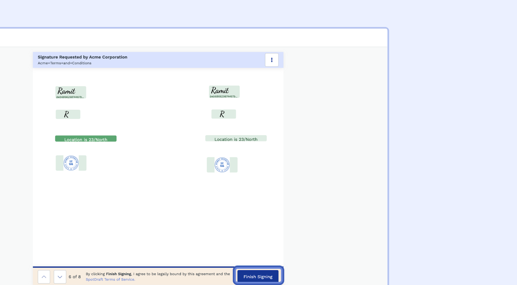Open the three-dot more options menu

(x=272, y=60)
